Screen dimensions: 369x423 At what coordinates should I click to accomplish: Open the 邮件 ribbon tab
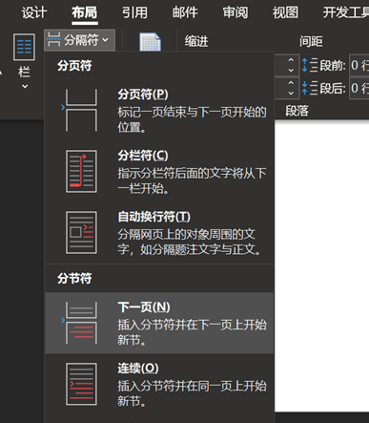pos(185,12)
